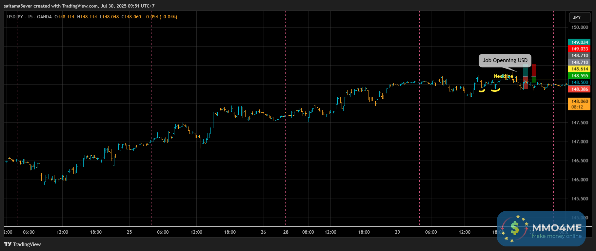Click the orange 148.060 current price tag
The width and height of the screenshot is (596, 251).
(x=579, y=104)
